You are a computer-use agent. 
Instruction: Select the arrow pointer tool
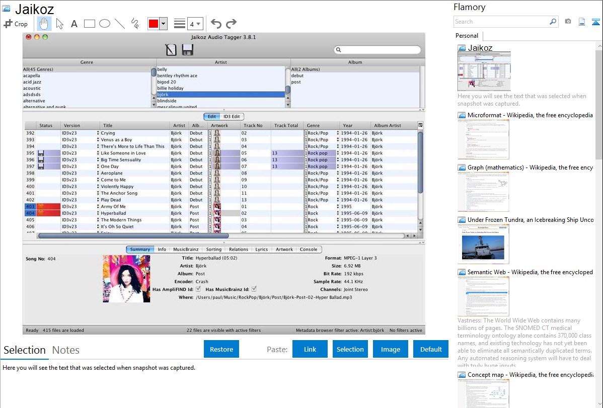[x=59, y=24]
